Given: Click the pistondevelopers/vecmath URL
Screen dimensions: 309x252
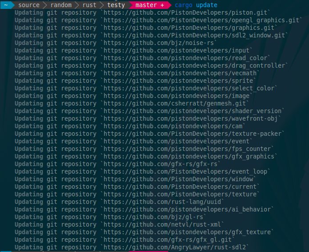Looking at the screenshot, I should point(180,73).
